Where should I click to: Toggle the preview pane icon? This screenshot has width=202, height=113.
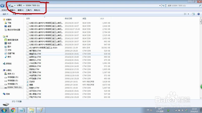pyautogui.click(x=193, y=14)
